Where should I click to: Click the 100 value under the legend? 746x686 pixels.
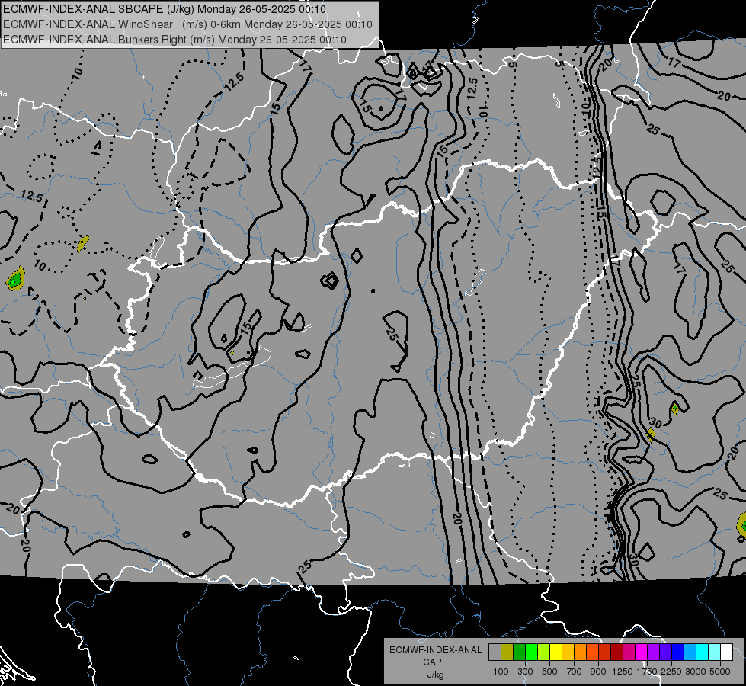tap(501, 672)
